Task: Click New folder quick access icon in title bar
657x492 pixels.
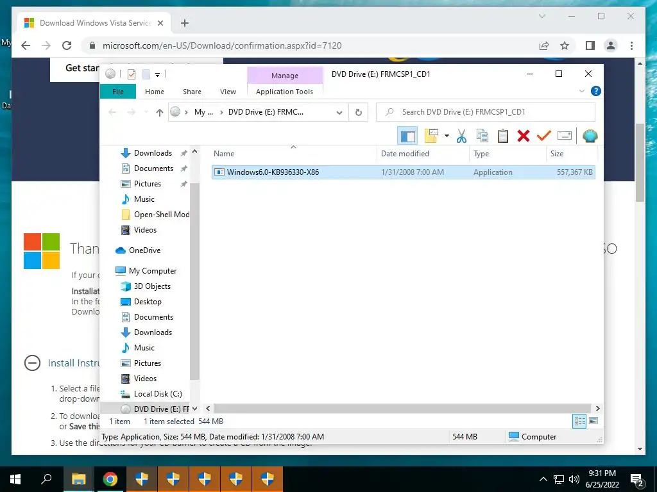Action: tap(146, 74)
